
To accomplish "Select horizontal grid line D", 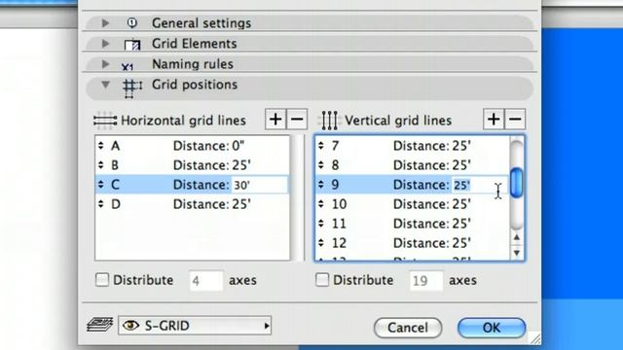I will click(x=193, y=204).
